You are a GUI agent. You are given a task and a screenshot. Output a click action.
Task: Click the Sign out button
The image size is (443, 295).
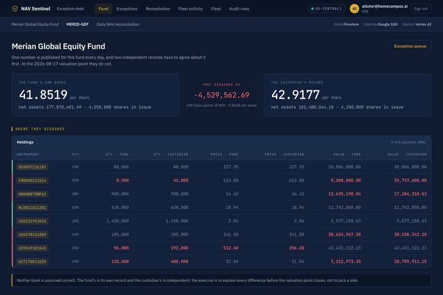click(x=420, y=9)
